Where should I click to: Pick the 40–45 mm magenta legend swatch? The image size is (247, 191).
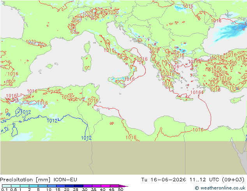click(x=106, y=186)
